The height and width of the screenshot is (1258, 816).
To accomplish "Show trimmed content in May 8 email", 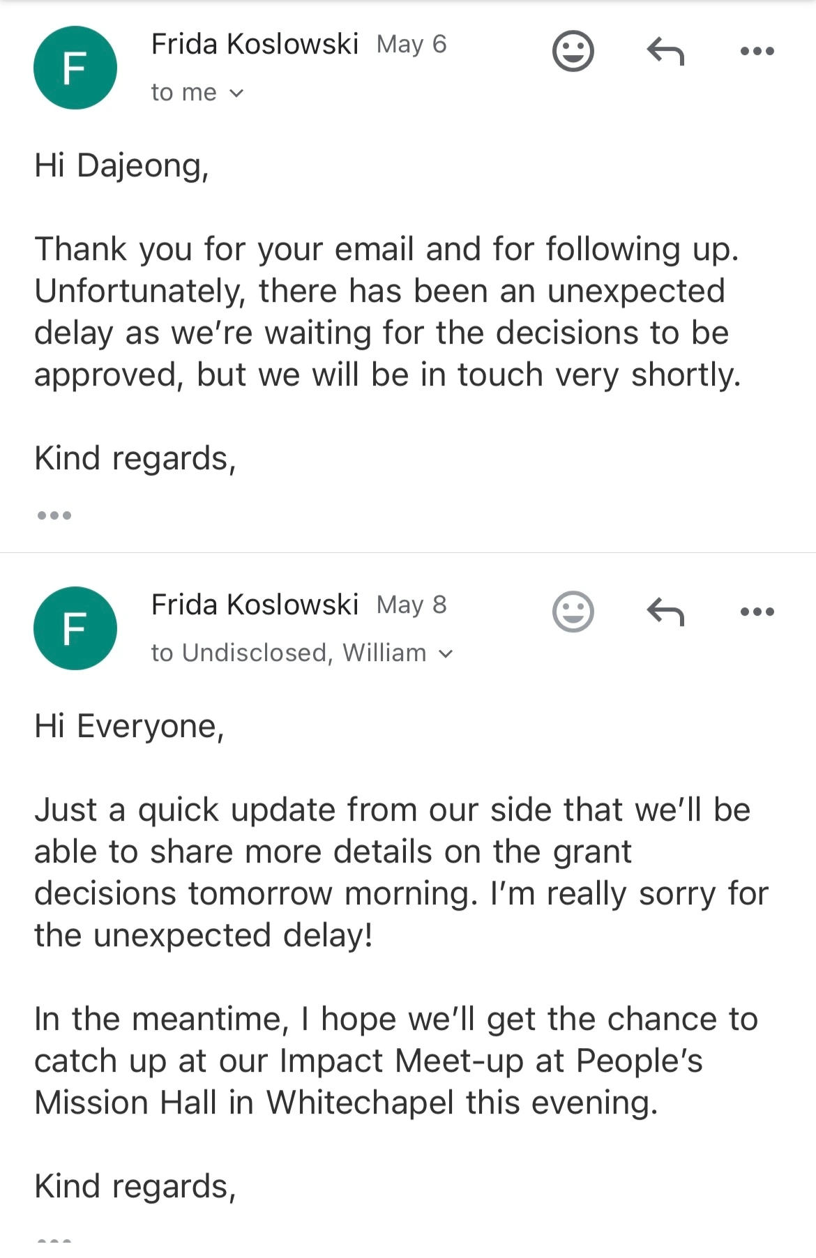I will (x=54, y=1242).
